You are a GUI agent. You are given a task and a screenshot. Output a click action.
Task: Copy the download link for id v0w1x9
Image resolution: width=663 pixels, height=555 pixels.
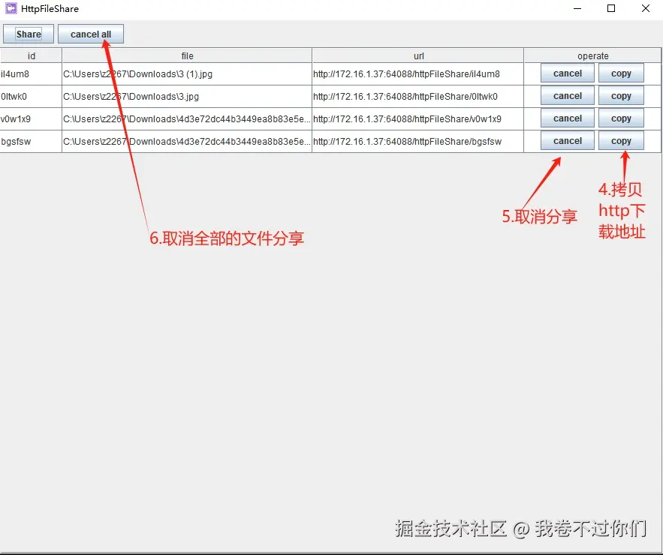621,118
